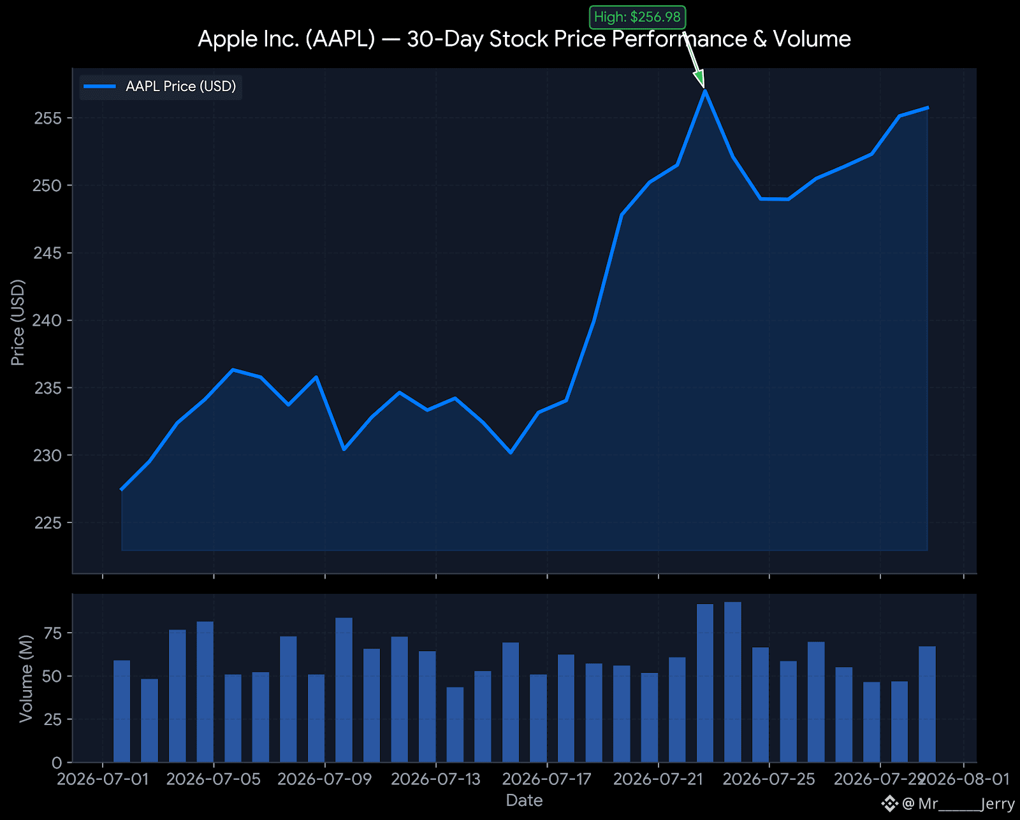The height and width of the screenshot is (820, 1020).
Task: Click the green High: $256.98 annotation box
Action: [637, 17]
